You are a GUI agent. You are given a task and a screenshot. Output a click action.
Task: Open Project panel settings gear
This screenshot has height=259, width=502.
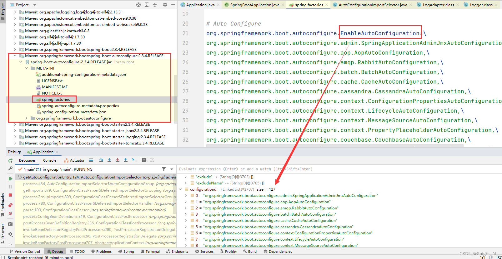pyautogui.click(x=165, y=5)
